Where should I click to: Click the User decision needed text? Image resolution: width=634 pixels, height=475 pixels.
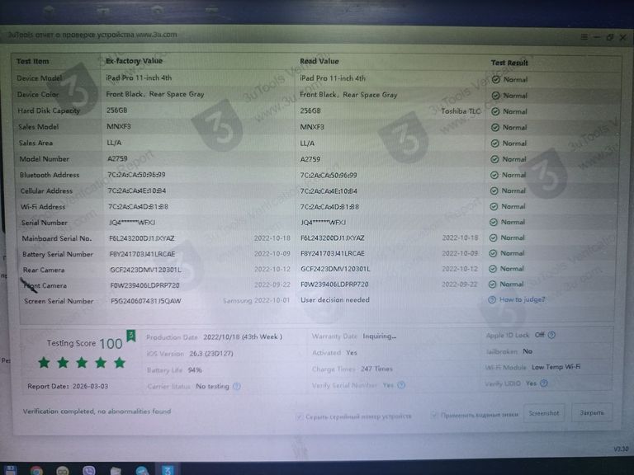(335, 299)
